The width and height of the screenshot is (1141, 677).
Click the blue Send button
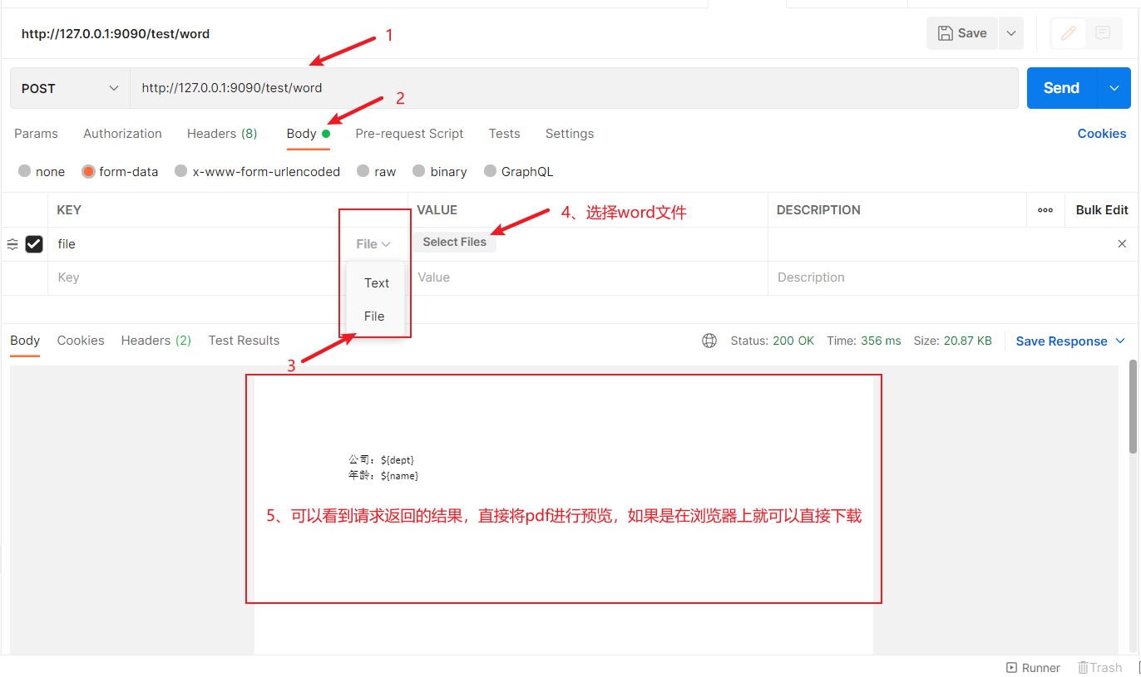click(x=1062, y=88)
